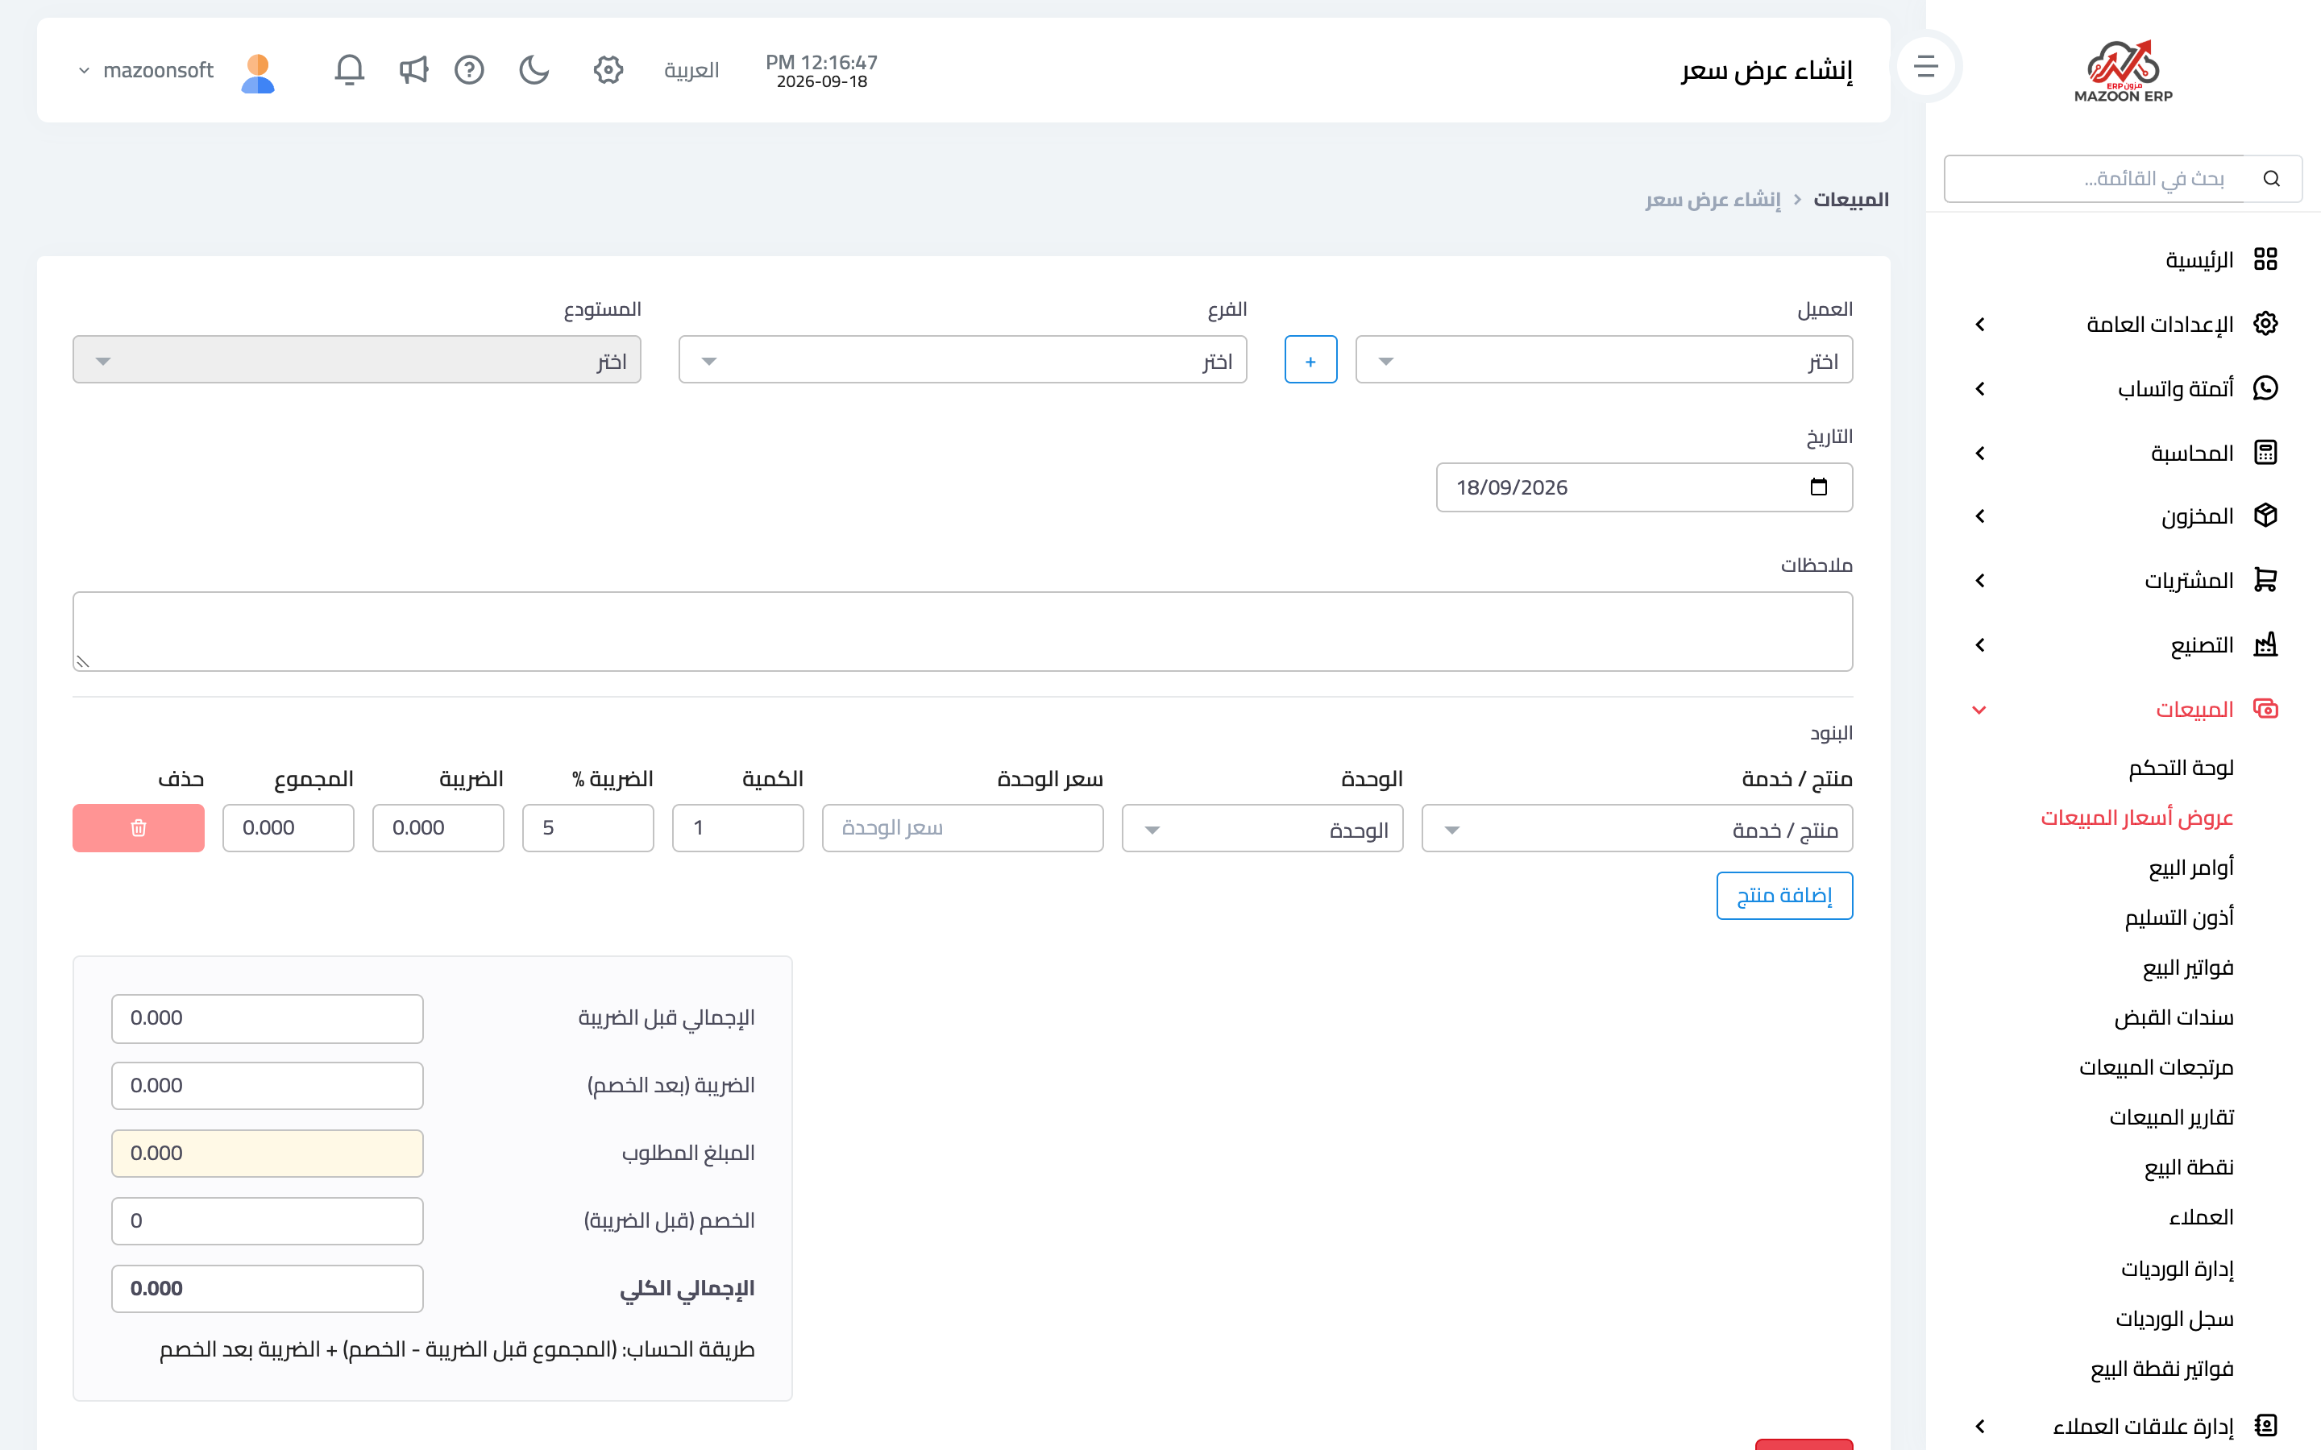
Task: Click the الإجمالي الكلي grand total field
Action: [267, 1288]
